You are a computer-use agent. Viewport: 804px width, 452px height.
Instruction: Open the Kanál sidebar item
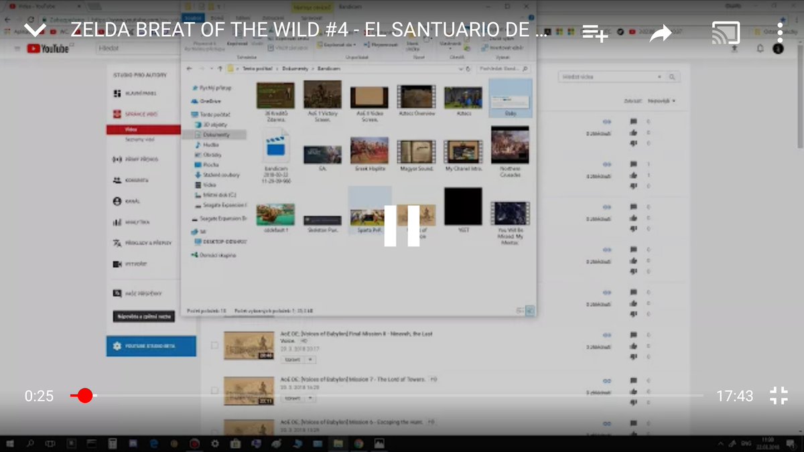(x=127, y=201)
